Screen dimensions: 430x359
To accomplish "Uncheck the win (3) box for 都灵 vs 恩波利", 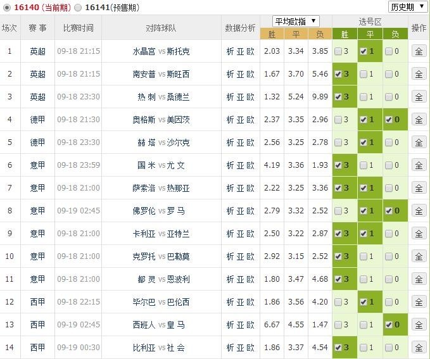I will coord(339,279).
